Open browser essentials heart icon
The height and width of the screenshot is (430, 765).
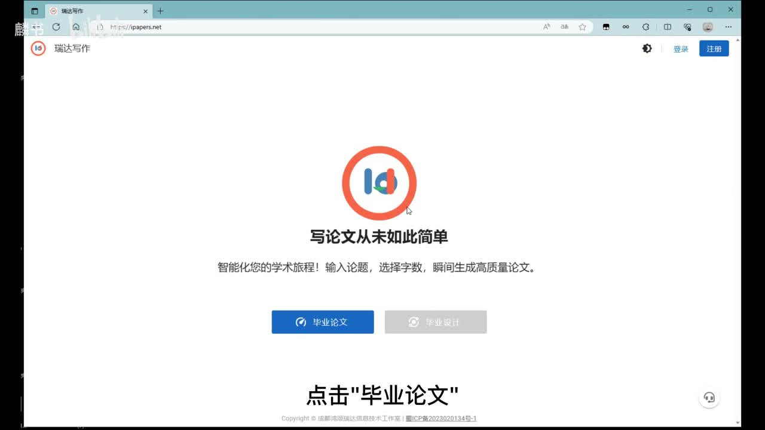coord(687,27)
